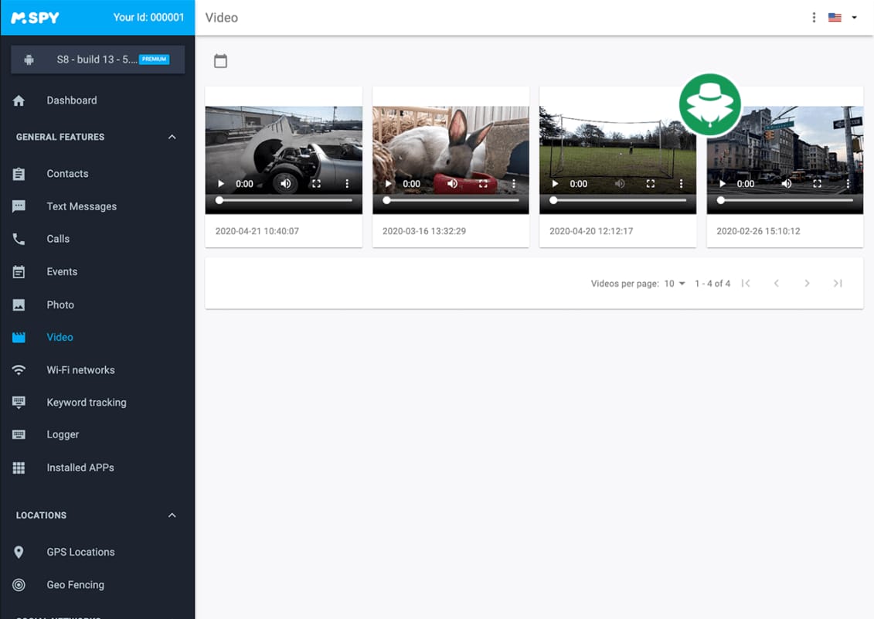Open the Calls section

pos(58,239)
